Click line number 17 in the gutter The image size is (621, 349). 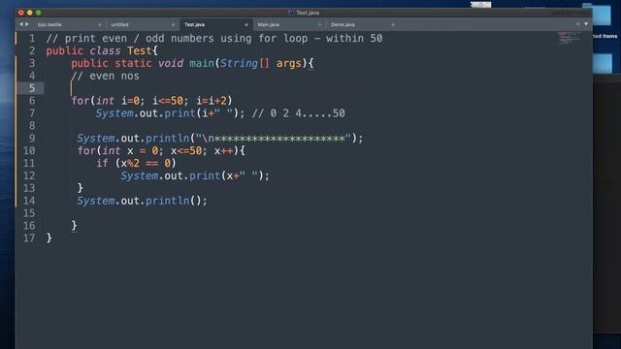29,238
